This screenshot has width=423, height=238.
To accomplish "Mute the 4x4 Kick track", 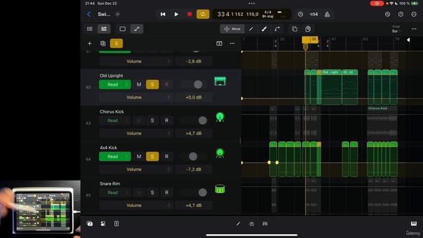I will pos(139,157).
